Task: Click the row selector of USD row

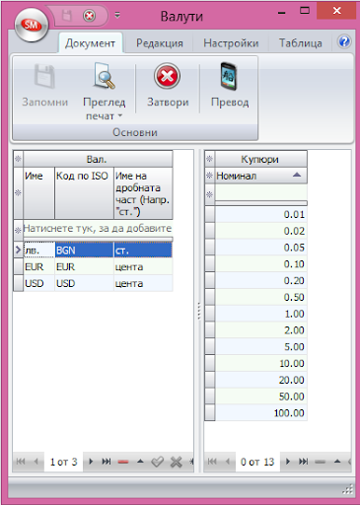Action: [x=18, y=283]
